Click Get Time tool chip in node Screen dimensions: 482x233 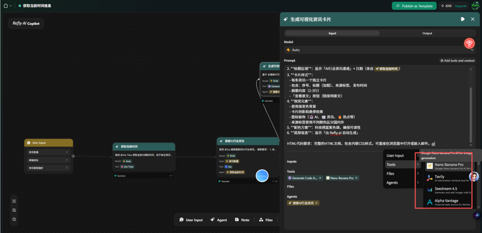click(127, 167)
